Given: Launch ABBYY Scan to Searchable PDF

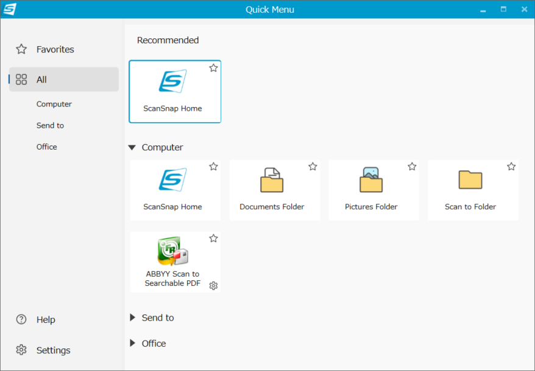Looking at the screenshot, I should click(173, 262).
